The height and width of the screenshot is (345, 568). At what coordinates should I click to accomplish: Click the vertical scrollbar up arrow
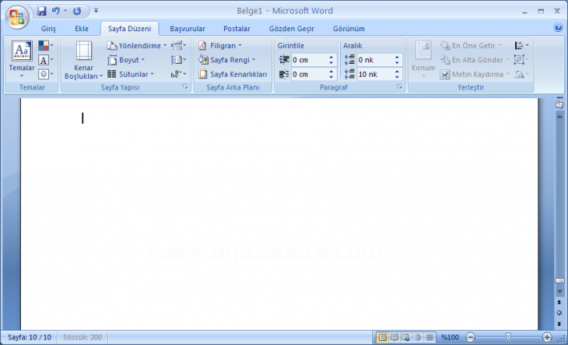(559, 117)
